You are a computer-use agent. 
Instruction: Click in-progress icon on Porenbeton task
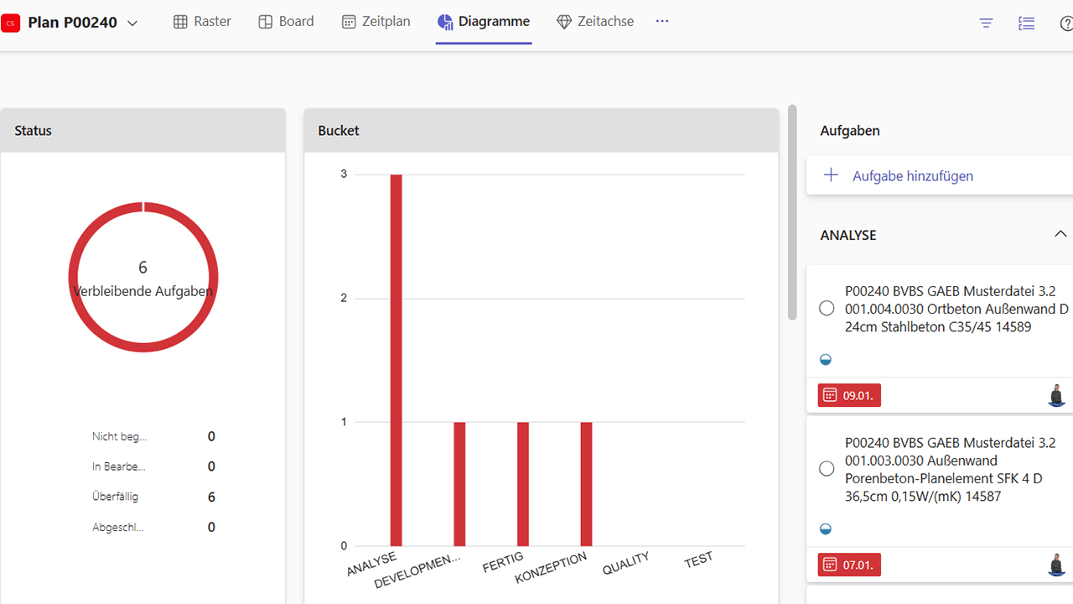click(826, 529)
